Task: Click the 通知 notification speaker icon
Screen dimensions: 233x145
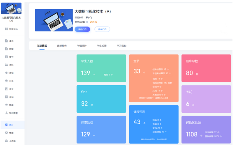Action: click(x=6, y=73)
